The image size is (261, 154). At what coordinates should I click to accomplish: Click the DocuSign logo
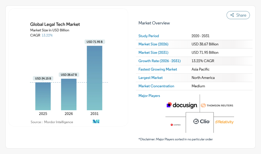click(x=182, y=105)
